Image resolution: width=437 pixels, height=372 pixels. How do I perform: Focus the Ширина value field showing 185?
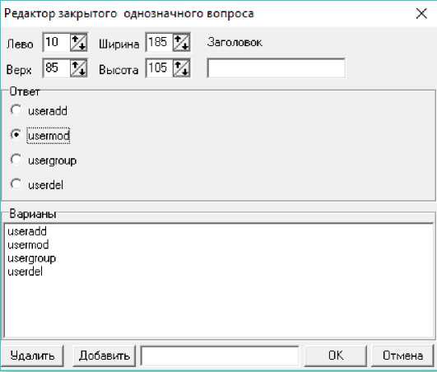[160, 43]
